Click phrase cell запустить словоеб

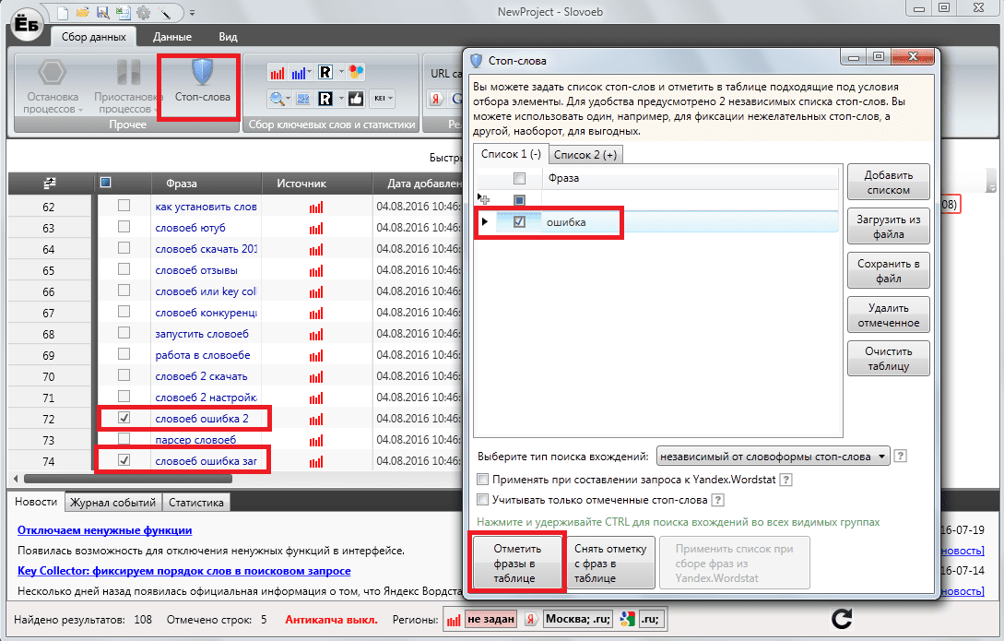(202, 334)
